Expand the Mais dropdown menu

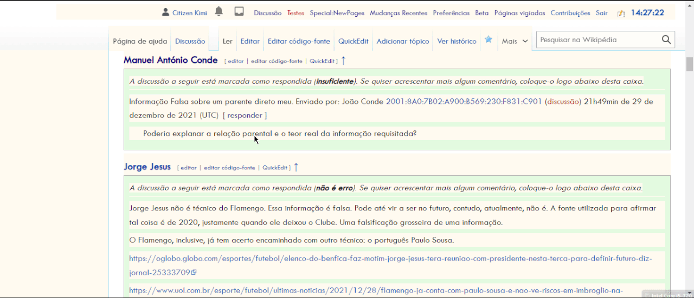(x=515, y=41)
